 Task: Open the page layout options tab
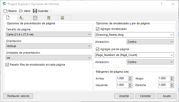[8, 18]
